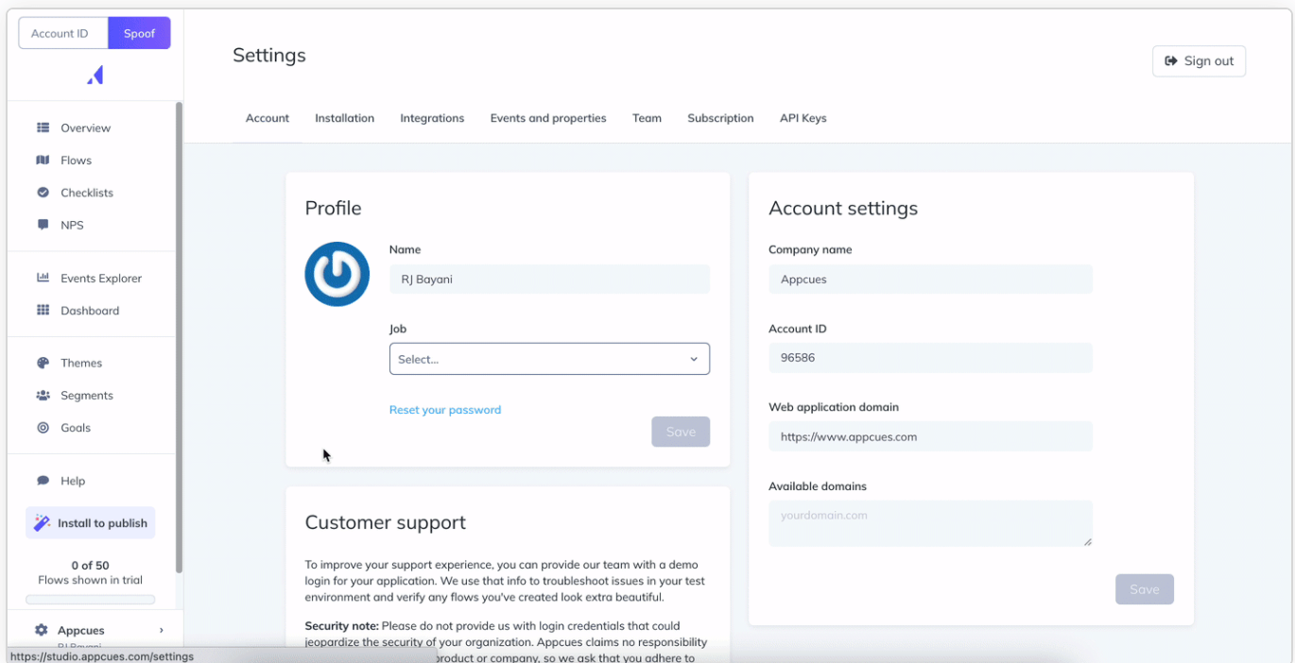
Task: Click the Flows map icon
Action: click(43, 160)
